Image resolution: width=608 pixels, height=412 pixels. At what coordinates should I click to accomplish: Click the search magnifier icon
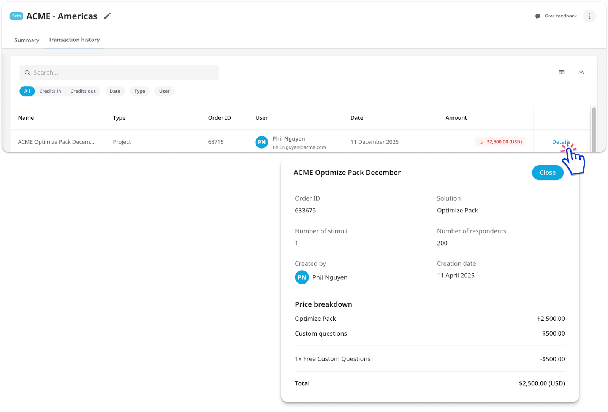click(27, 73)
